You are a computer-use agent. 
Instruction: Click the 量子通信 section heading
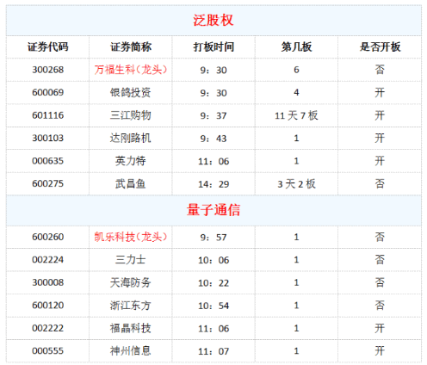pos(213,210)
